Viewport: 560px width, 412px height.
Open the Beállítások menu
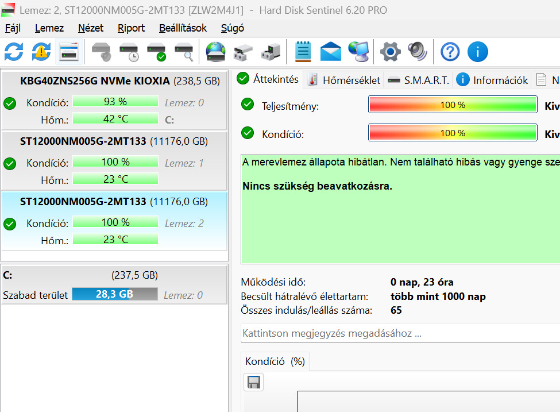tap(183, 28)
